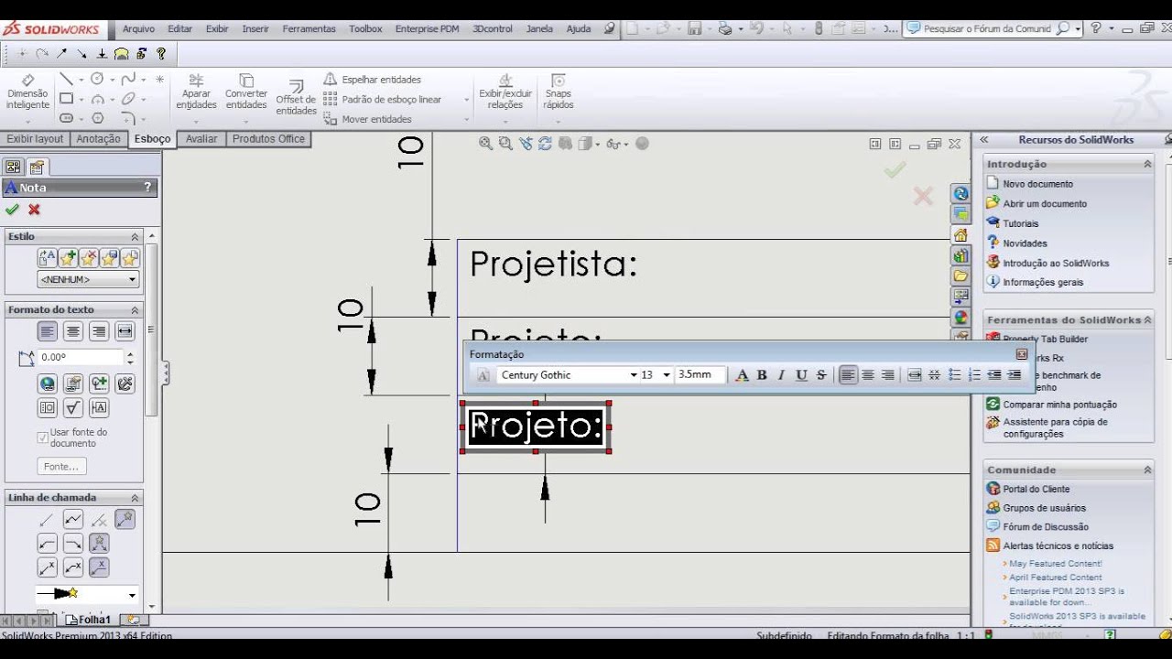Viewport: 1172px width, 659px height.
Task: Click link to property icon
Action: coord(73,383)
